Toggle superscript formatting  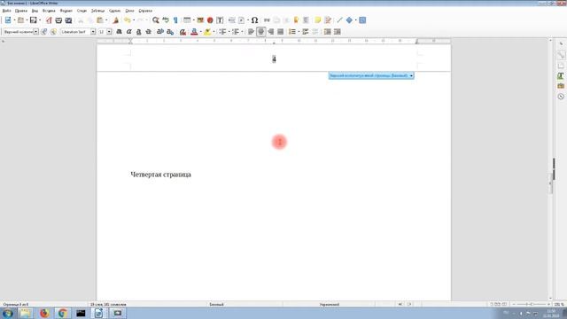click(x=160, y=32)
